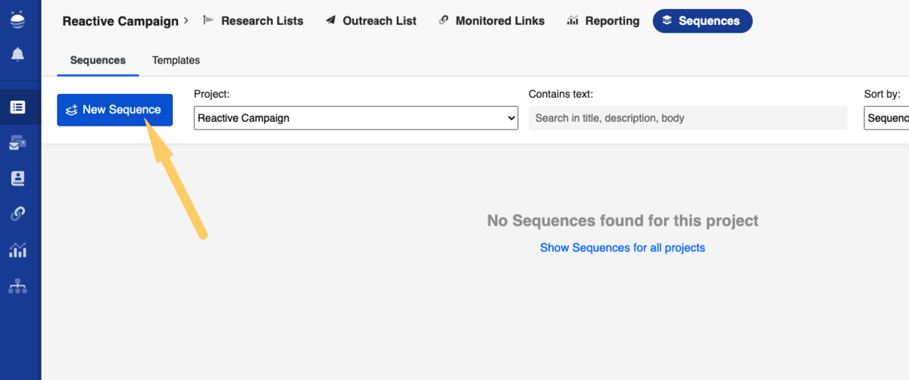Open the Outreach List section
Screen dimensions: 909x380
[371, 21]
